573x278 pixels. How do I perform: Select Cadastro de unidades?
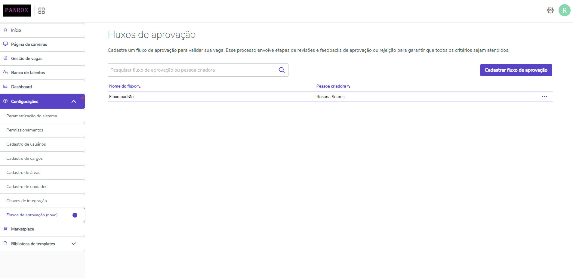point(42,187)
